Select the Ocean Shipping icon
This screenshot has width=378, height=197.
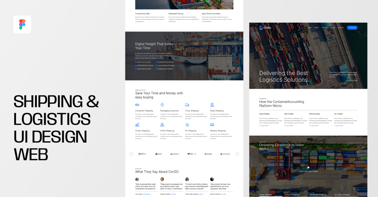pyautogui.click(x=137, y=125)
